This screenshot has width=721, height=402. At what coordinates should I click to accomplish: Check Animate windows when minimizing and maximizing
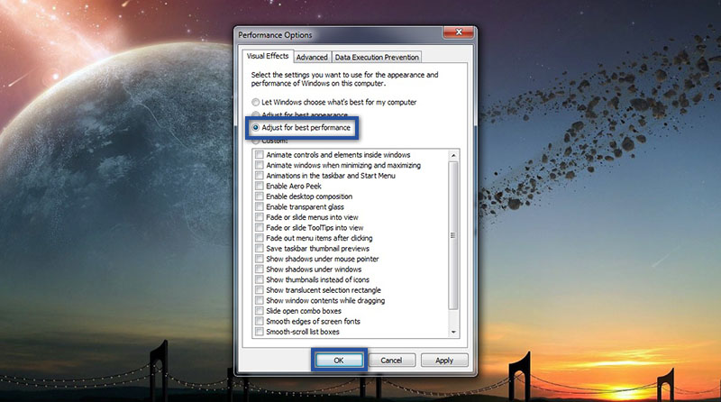260,165
